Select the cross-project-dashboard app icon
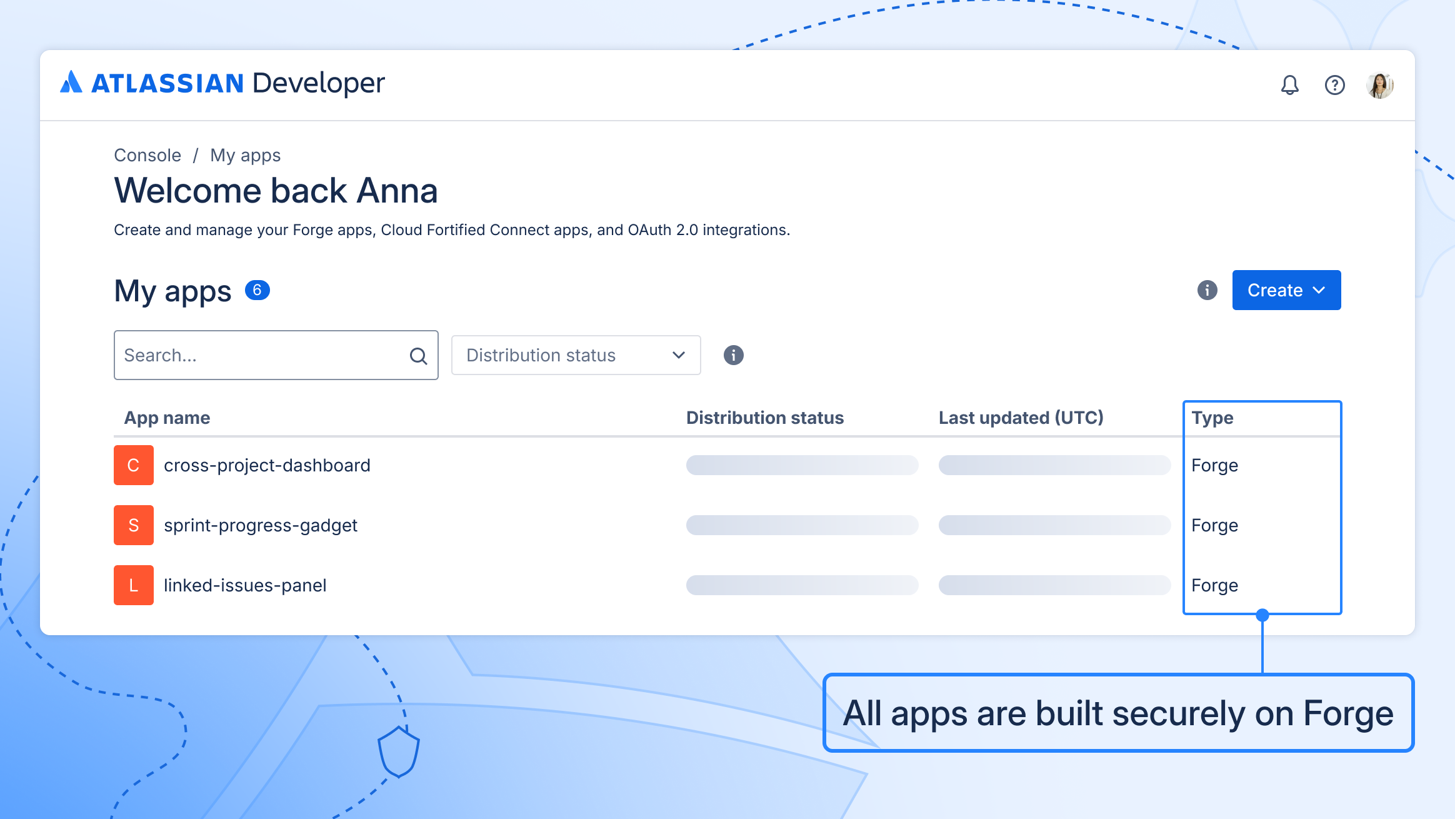1455x819 pixels. [133, 465]
